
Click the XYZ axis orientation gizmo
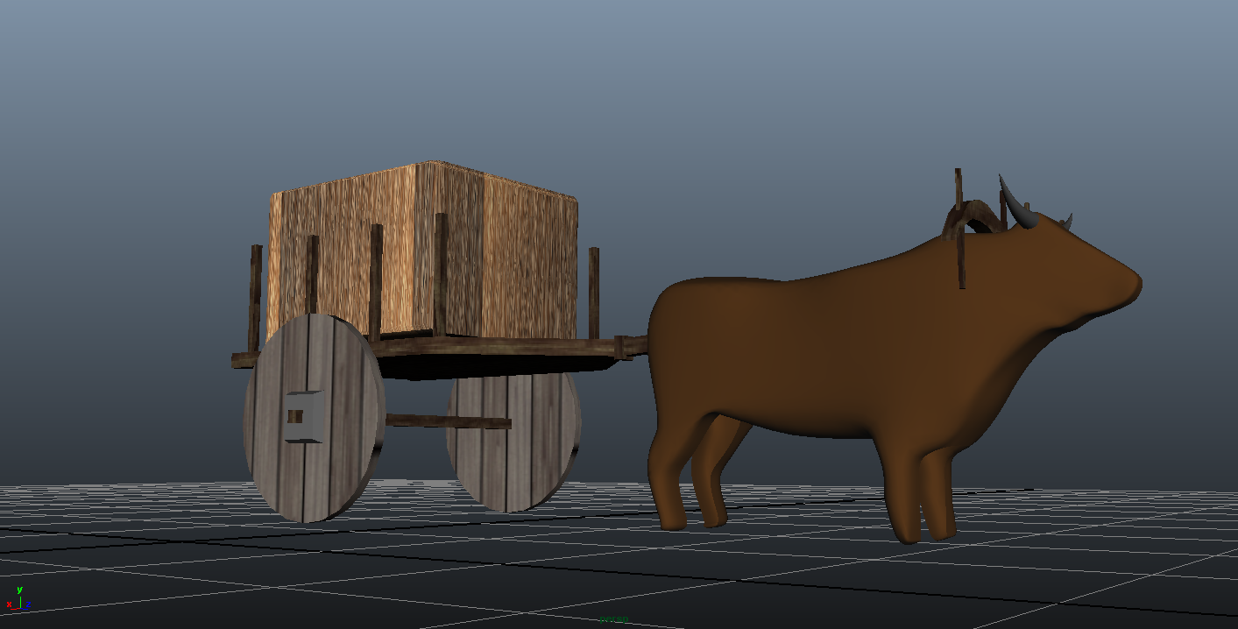pos(18,598)
